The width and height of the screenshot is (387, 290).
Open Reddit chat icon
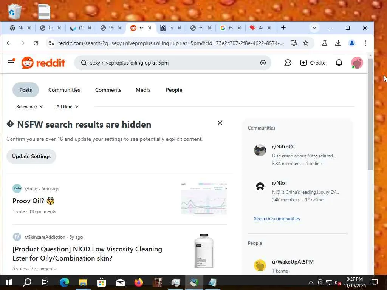coord(288,63)
